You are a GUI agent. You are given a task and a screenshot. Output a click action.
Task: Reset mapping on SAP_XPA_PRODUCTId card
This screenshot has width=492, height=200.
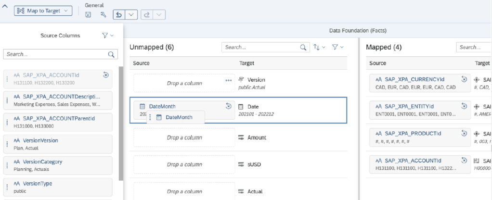click(465, 133)
